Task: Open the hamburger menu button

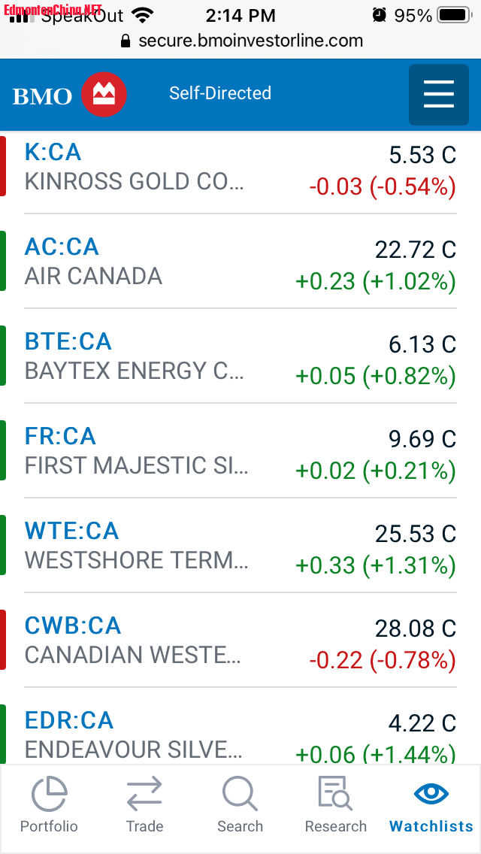Action: tap(438, 95)
